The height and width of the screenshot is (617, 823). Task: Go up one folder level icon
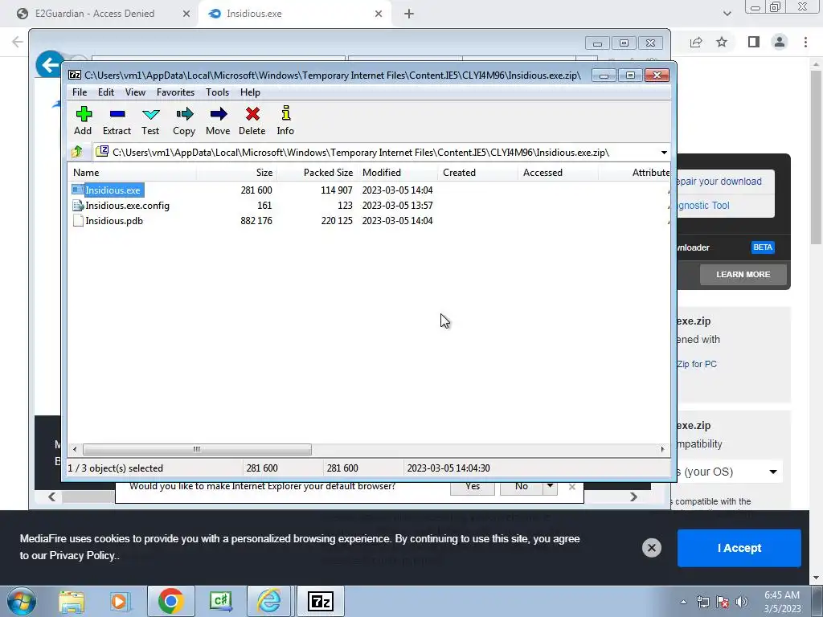click(77, 152)
